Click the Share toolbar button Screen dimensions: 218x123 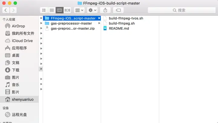105,10
